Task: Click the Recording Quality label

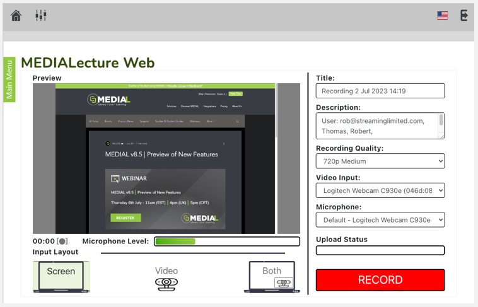Action: [349, 149]
